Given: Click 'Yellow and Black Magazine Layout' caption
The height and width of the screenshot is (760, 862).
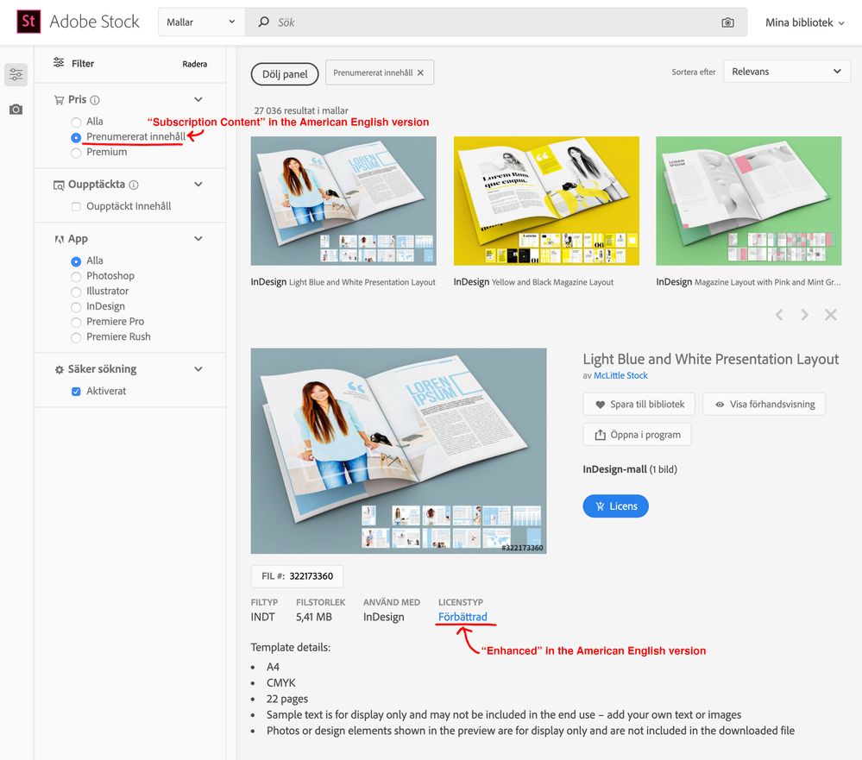Looking at the screenshot, I should tap(552, 282).
